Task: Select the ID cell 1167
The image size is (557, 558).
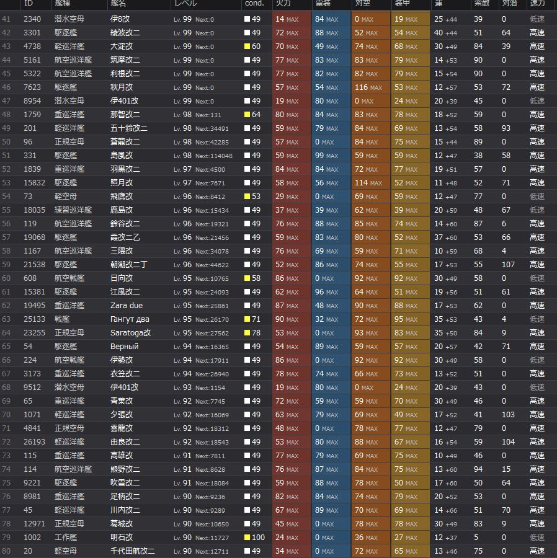Action: (x=32, y=251)
